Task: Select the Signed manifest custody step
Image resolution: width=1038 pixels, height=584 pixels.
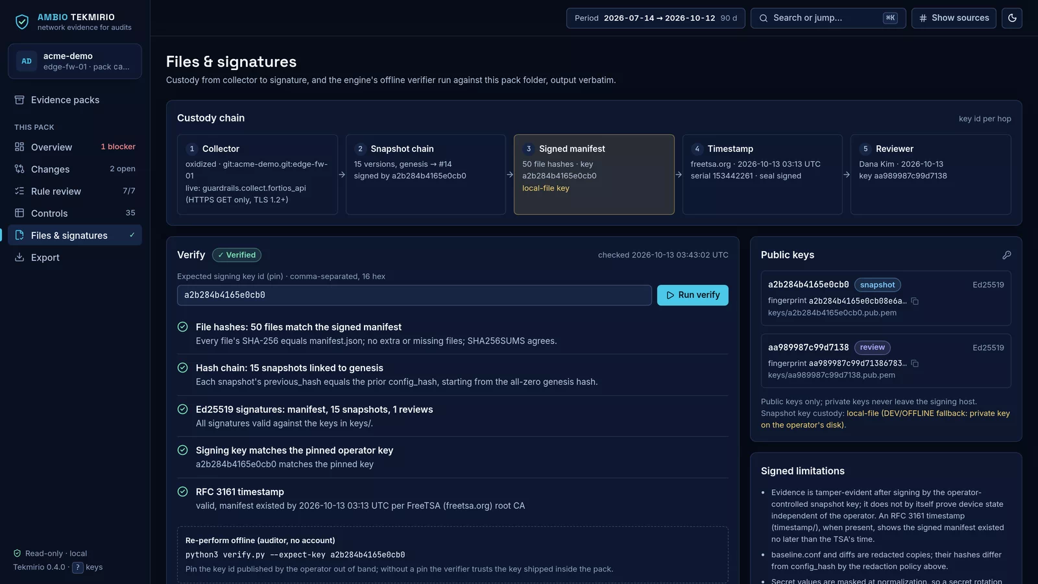Action: (594, 175)
